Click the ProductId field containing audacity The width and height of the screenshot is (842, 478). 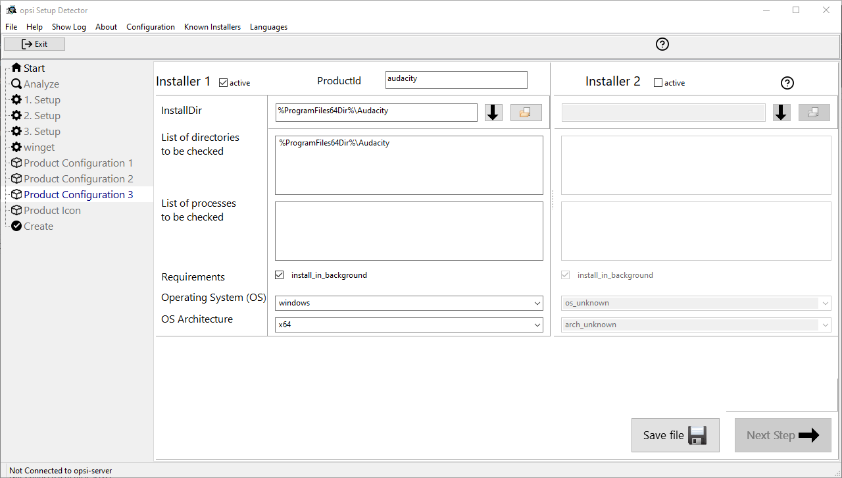tap(457, 80)
